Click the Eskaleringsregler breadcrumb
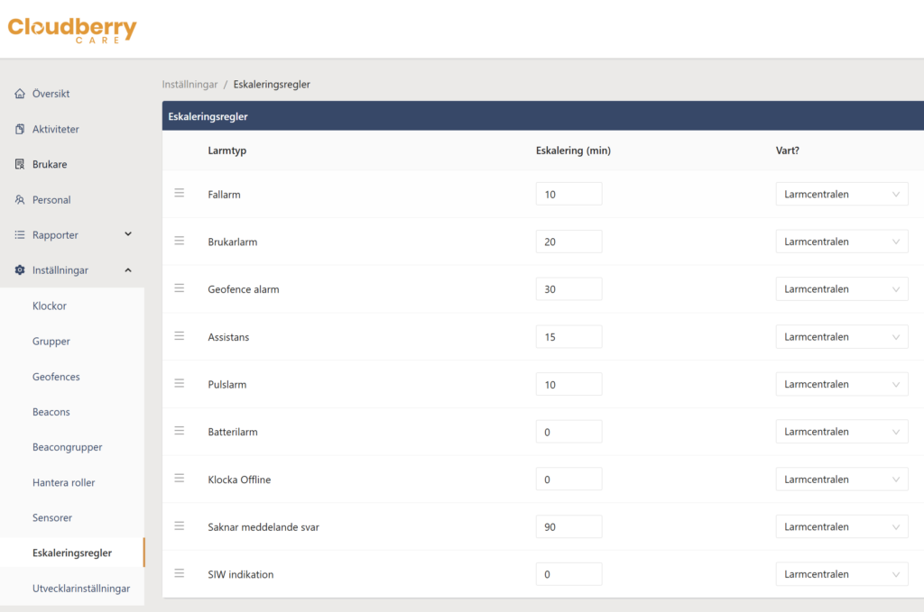This screenshot has height=612, width=924. [x=272, y=84]
